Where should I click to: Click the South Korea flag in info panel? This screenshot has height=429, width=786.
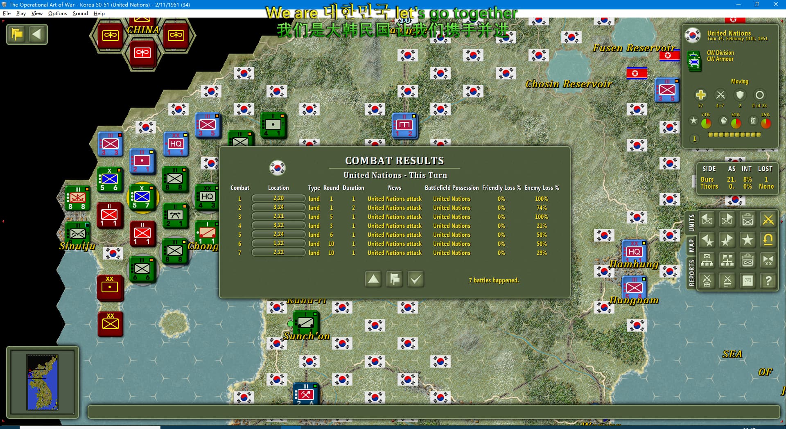click(693, 36)
